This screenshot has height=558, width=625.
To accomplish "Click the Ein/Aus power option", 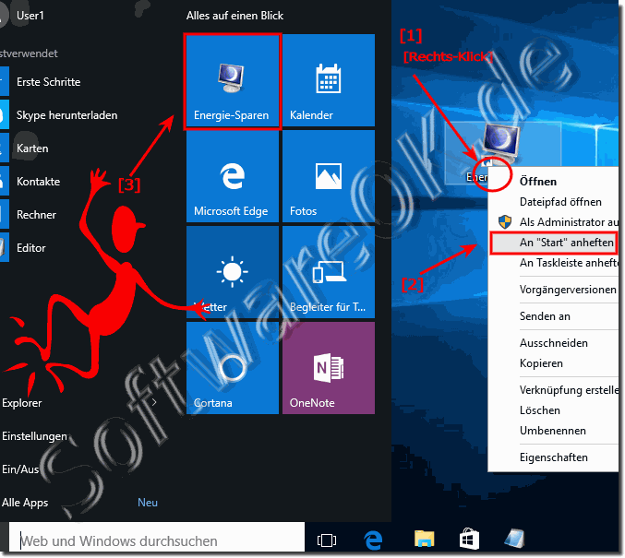I will click(20, 469).
